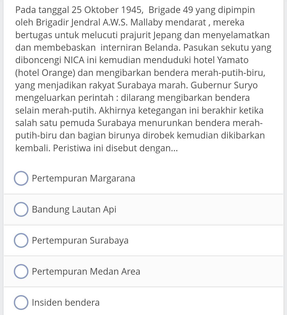The image size is (287, 315).
Task: Click the 'Pertempuran Margarana' answer text
Action: click(x=83, y=178)
